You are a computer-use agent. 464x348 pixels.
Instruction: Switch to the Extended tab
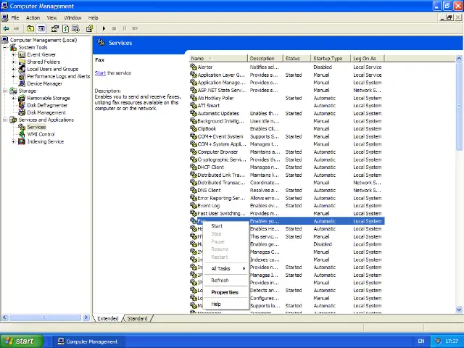108,318
